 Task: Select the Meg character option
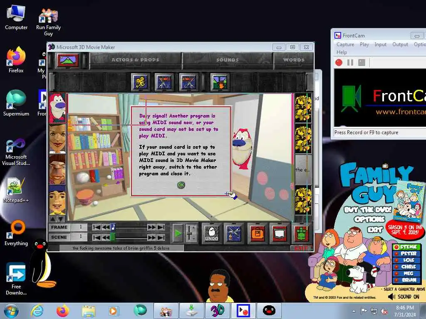(406, 273)
